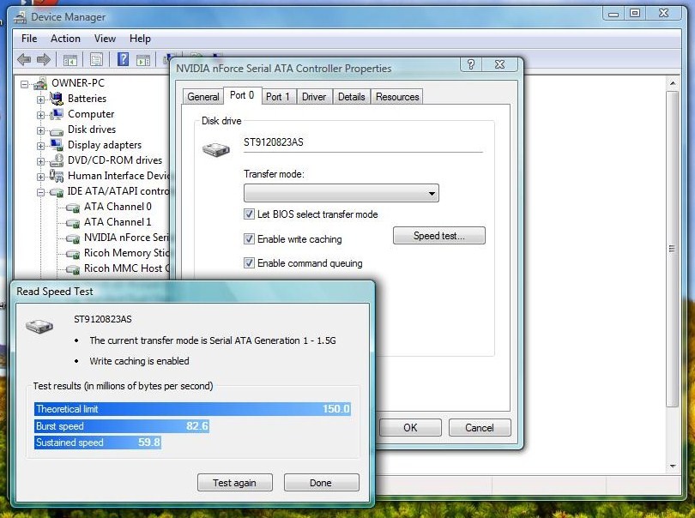The height and width of the screenshot is (518, 695).
Task: Select the Computer device icon
Action: point(57,114)
